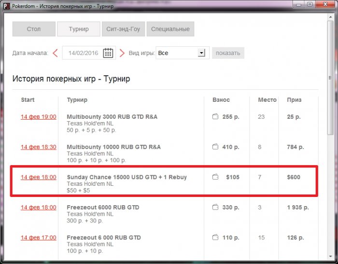Click the 1 935 р. prize value
The height and width of the screenshot is (264, 338).
click(x=298, y=208)
